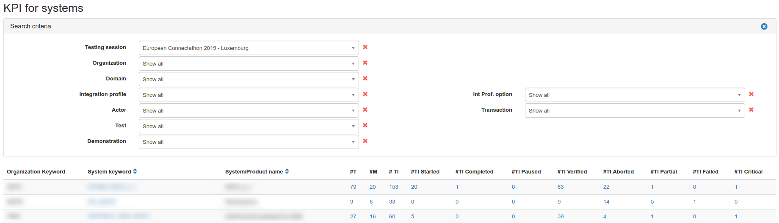Open the Transaction dropdown

tap(635, 110)
